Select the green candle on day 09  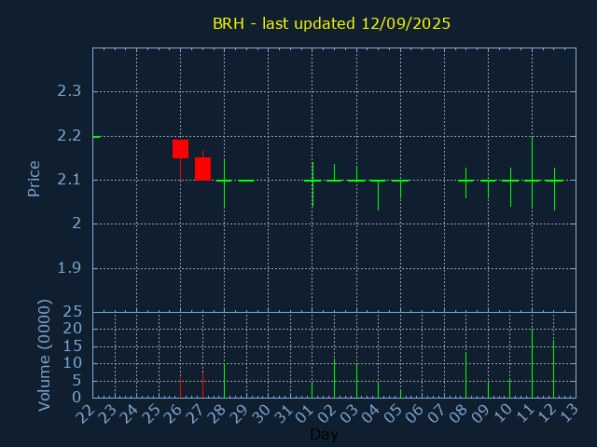pyautogui.click(x=488, y=181)
